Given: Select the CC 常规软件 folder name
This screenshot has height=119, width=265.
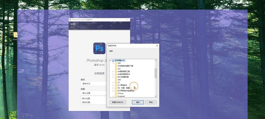Looking at the screenshot, I should pos(122,85).
